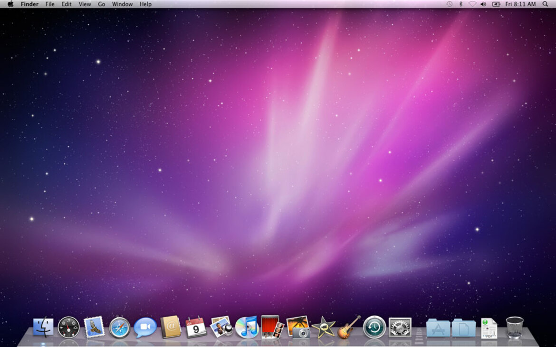This screenshot has width=556, height=347.
Task: Open the Finder application menu
Action: pos(29,4)
